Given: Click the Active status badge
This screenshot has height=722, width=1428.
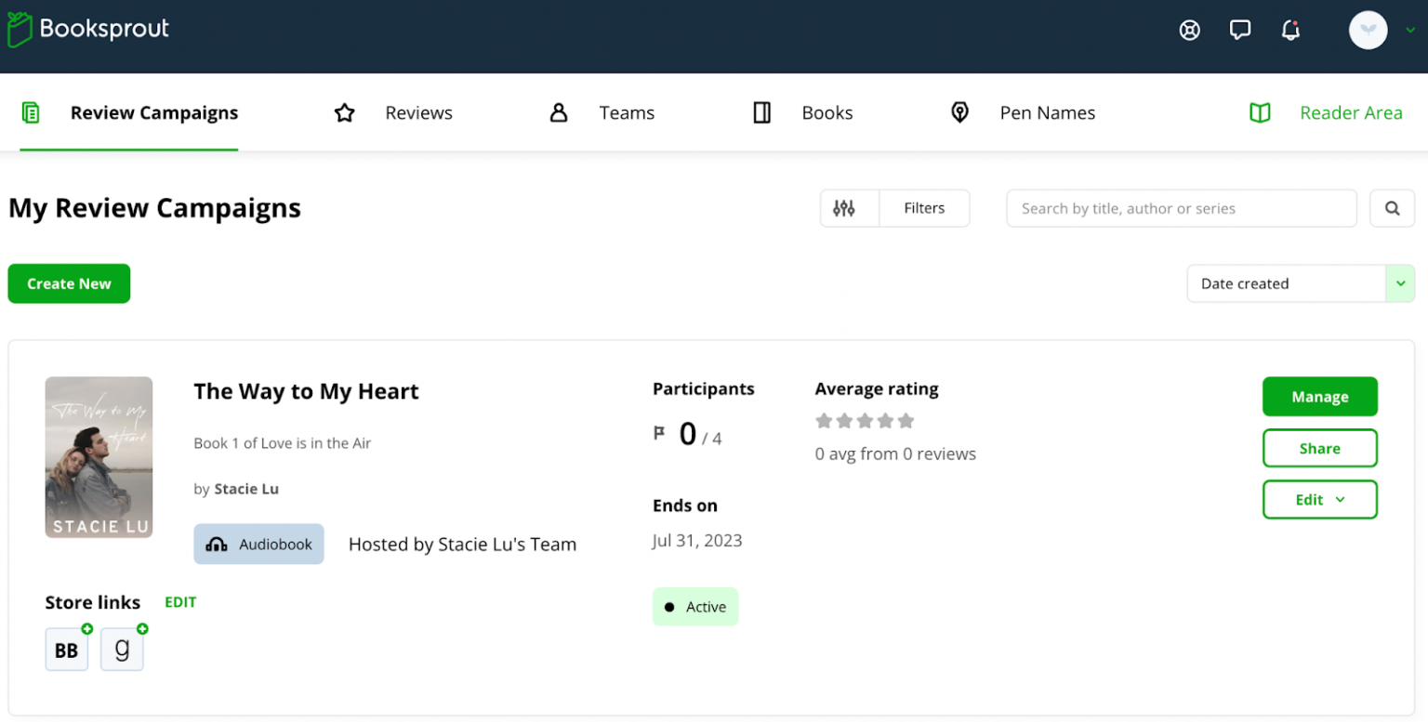Looking at the screenshot, I should point(694,606).
